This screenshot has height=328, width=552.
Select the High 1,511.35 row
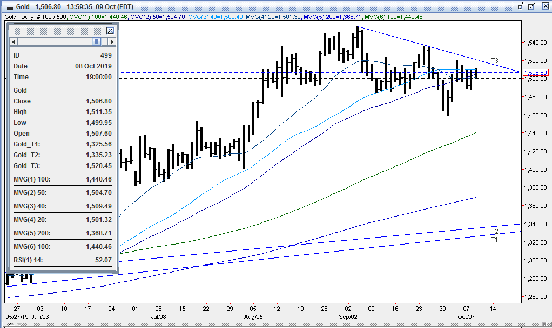tap(62, 112)
